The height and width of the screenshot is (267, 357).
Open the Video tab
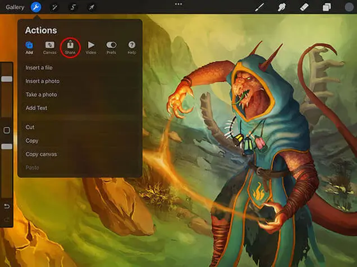[91, 46]
